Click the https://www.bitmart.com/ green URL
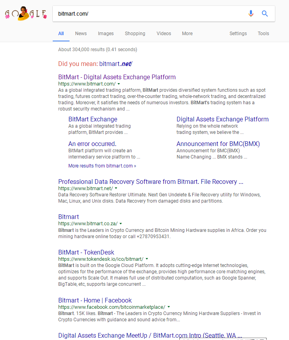 [87, 84]
